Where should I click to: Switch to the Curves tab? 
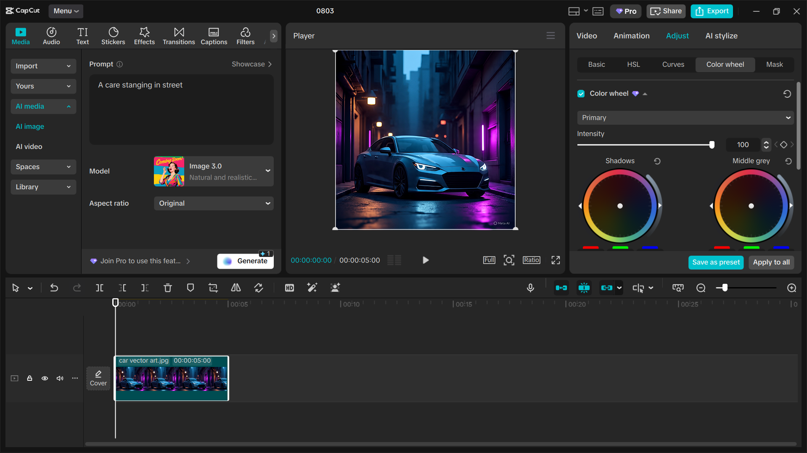(673, 64)
